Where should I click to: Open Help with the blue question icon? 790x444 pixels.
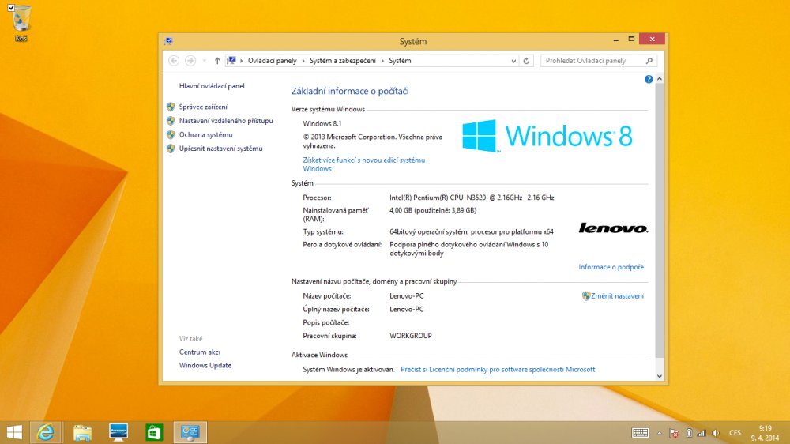coord(649,79)
